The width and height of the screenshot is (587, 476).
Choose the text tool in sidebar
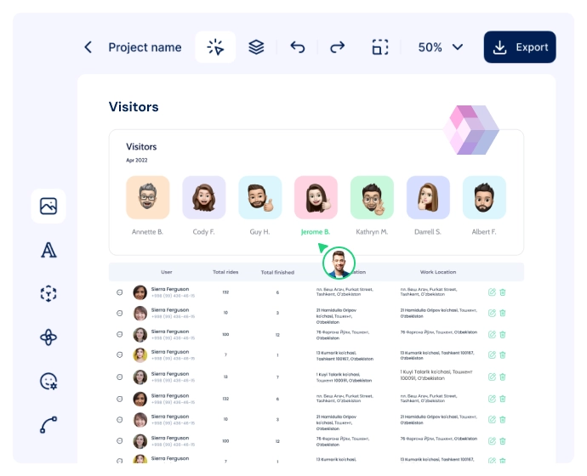pyautogui.click(x=48, y=250)
